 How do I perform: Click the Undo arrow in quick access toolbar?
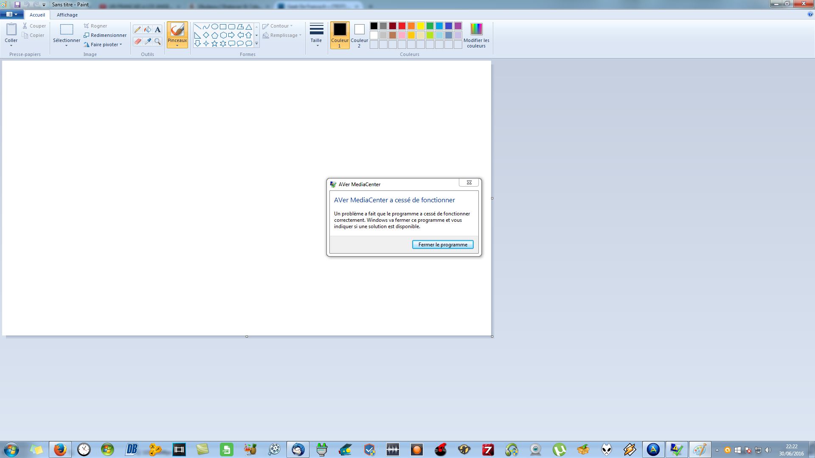(x=27, y=5)
